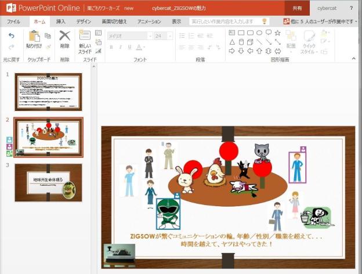This screenshot has height=274, width=362.
Task: Select slide 3 thumbnail
Action: 48,183
